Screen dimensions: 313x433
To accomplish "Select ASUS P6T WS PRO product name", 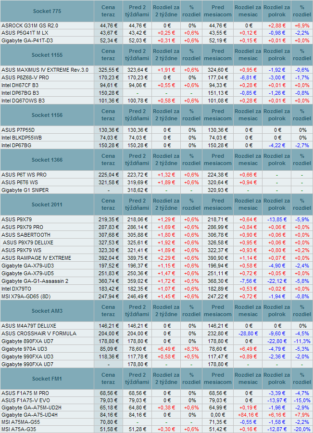I will 24,175.
